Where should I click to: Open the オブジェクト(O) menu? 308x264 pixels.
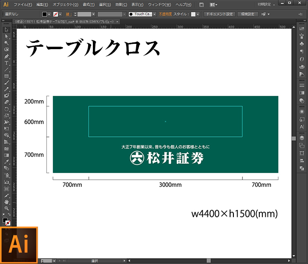(x=65, y=4)
